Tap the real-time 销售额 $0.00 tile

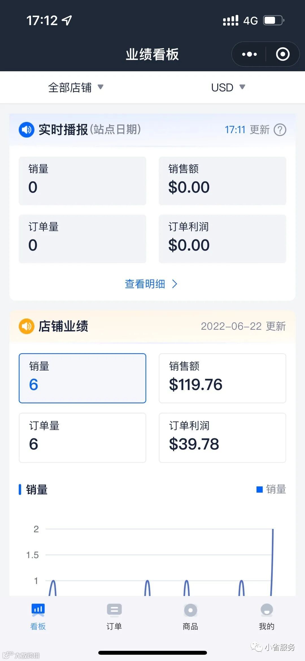(x=222, y=181)
